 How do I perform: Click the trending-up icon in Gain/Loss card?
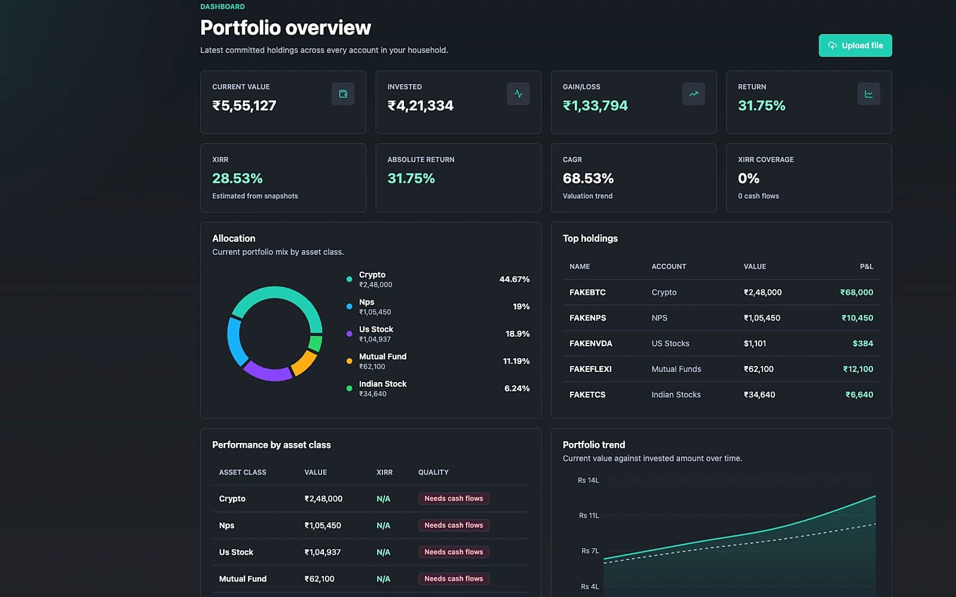coord(693,94)
